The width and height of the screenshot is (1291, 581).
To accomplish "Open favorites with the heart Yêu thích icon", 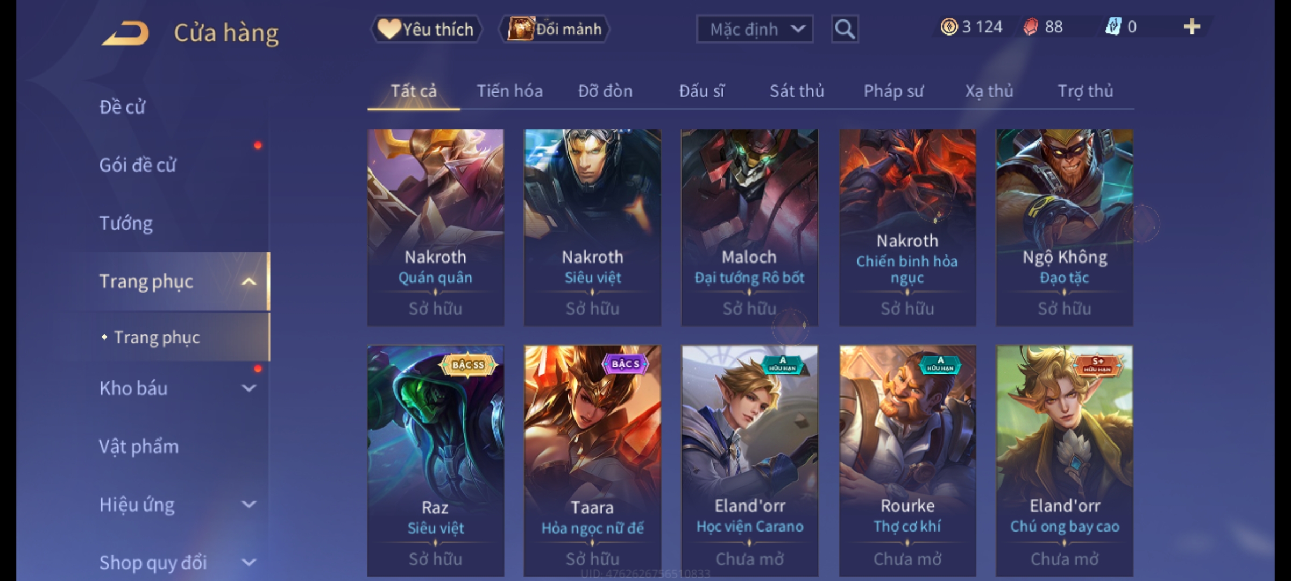I will click(389, 29).
